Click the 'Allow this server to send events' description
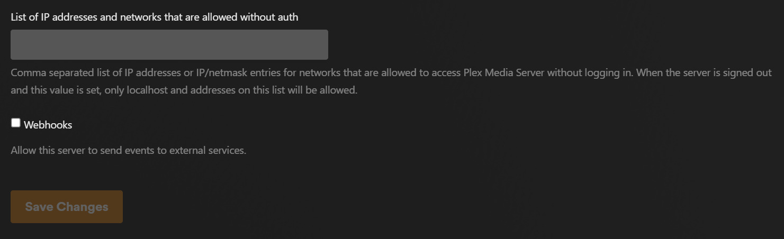The height and width of the screenshot is (239, 784). click(129, 150)
